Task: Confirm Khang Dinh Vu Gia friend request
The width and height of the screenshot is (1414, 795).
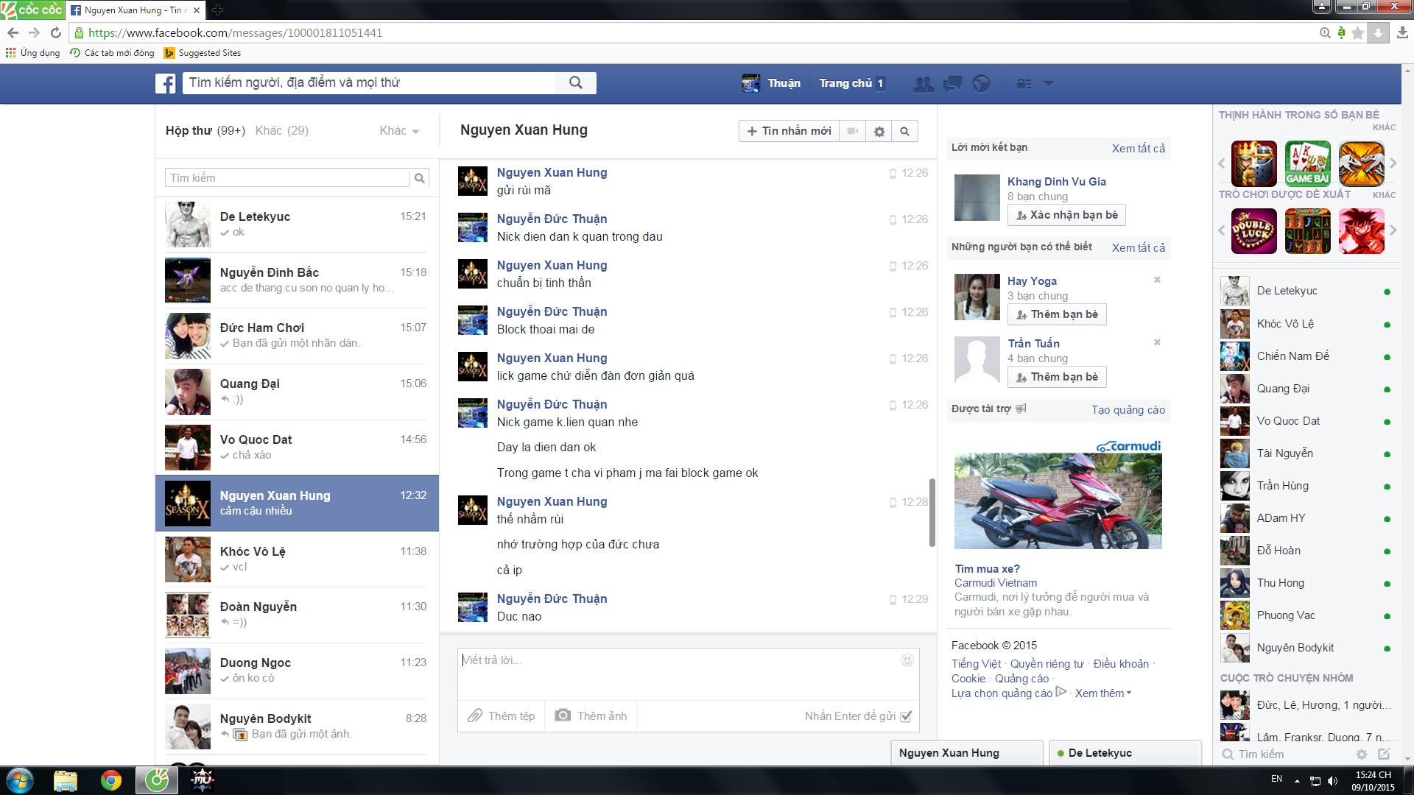Action: 1066,215
